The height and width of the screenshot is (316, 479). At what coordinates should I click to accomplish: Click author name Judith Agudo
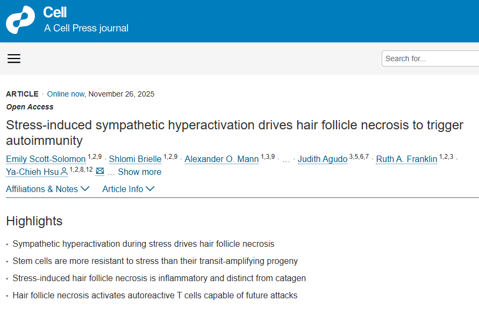tap(323, 159)
